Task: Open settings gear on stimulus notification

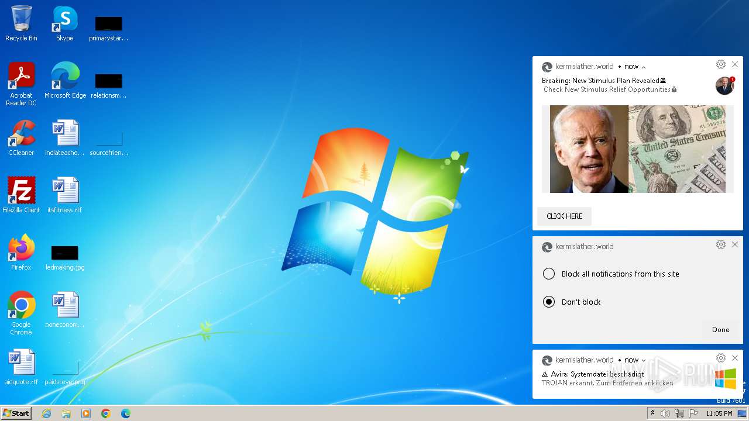Action: click(721, 64)
